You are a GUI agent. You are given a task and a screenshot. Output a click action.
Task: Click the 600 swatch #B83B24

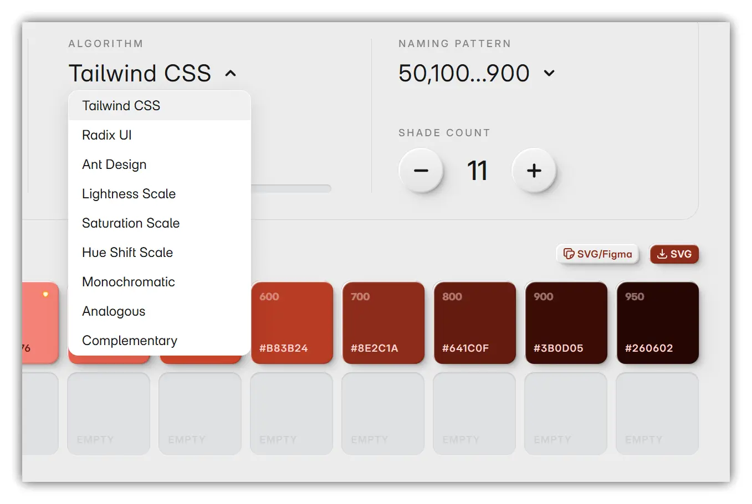[x=292, y=323]
